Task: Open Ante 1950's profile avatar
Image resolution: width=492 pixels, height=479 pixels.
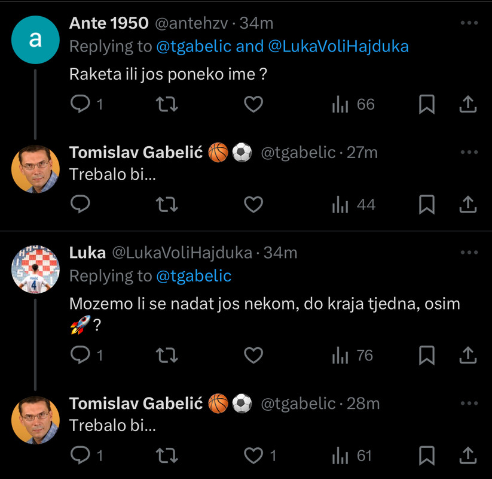Action: (36, 40)
